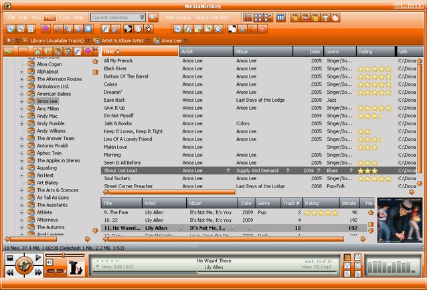Open dropdown arrow after Library (Available Tracks)
Screen dimensions: 427x290
point(88,41)
